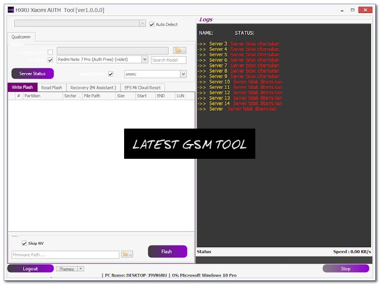Browse firmware folder icon next to Firmware Path
The height and width of the screenshot is (285, 380).
[x=127, y=254]
